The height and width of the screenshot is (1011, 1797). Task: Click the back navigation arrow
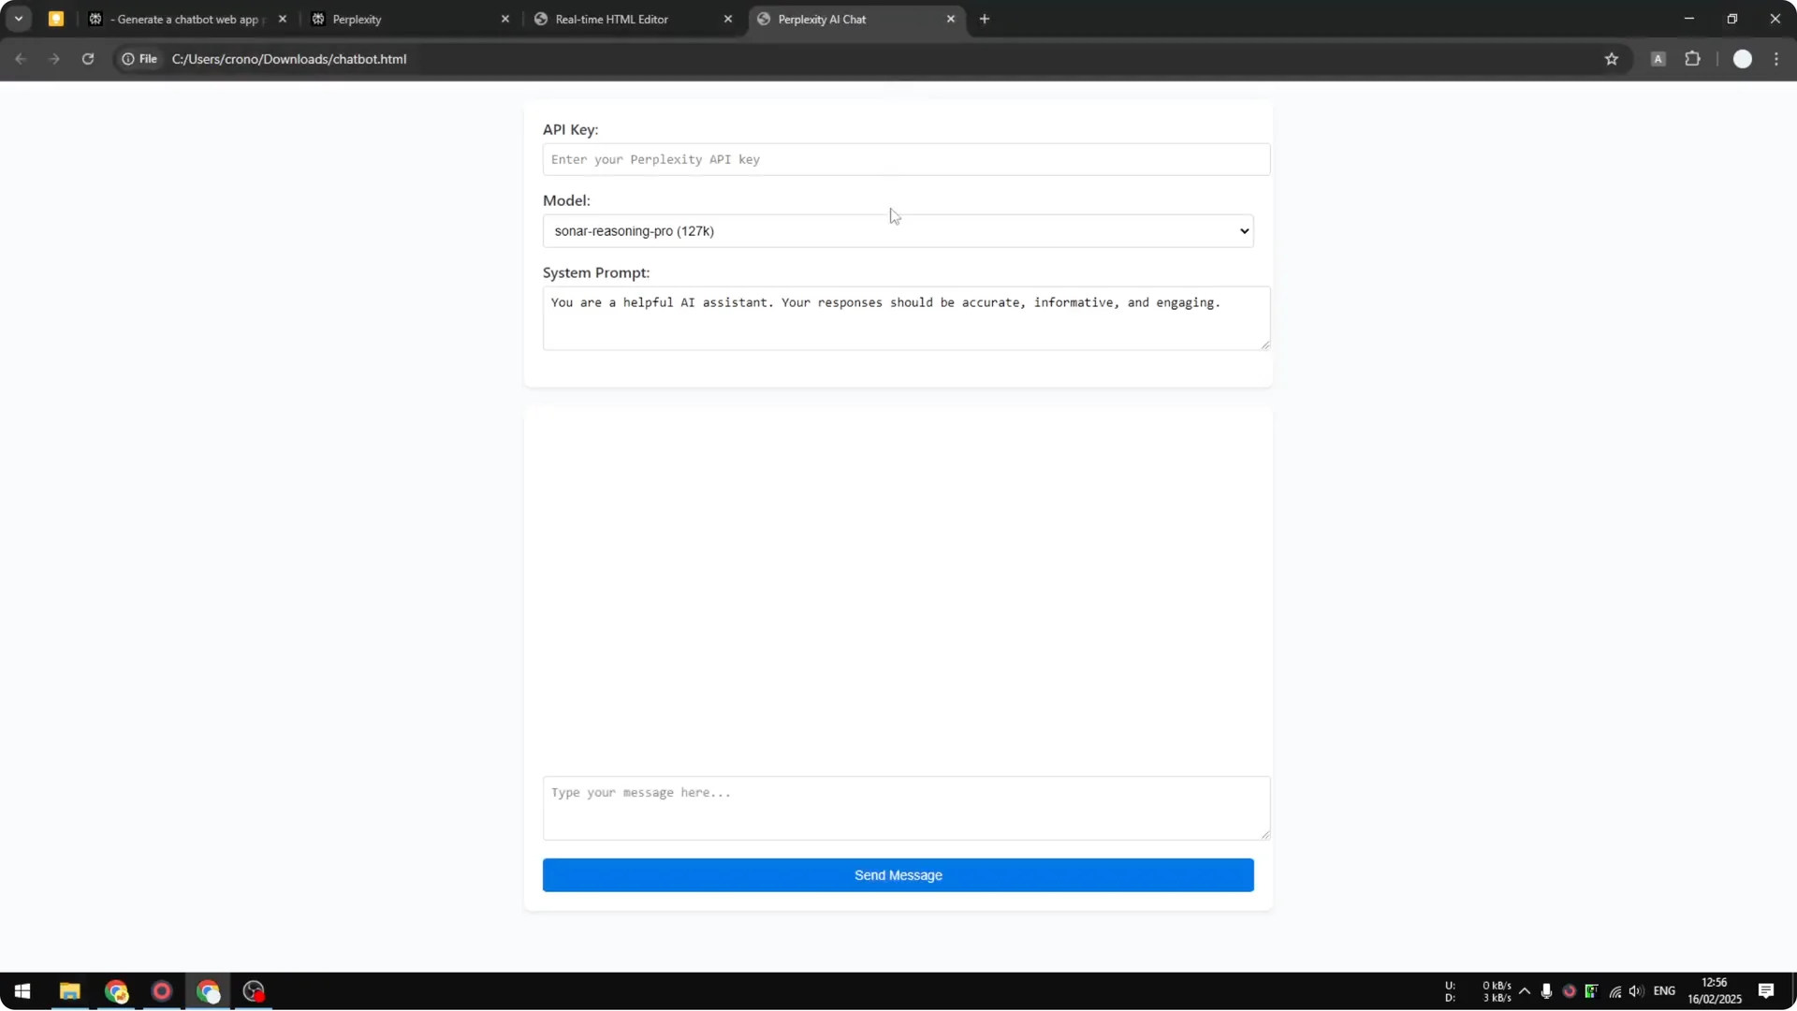pos(20,58)
